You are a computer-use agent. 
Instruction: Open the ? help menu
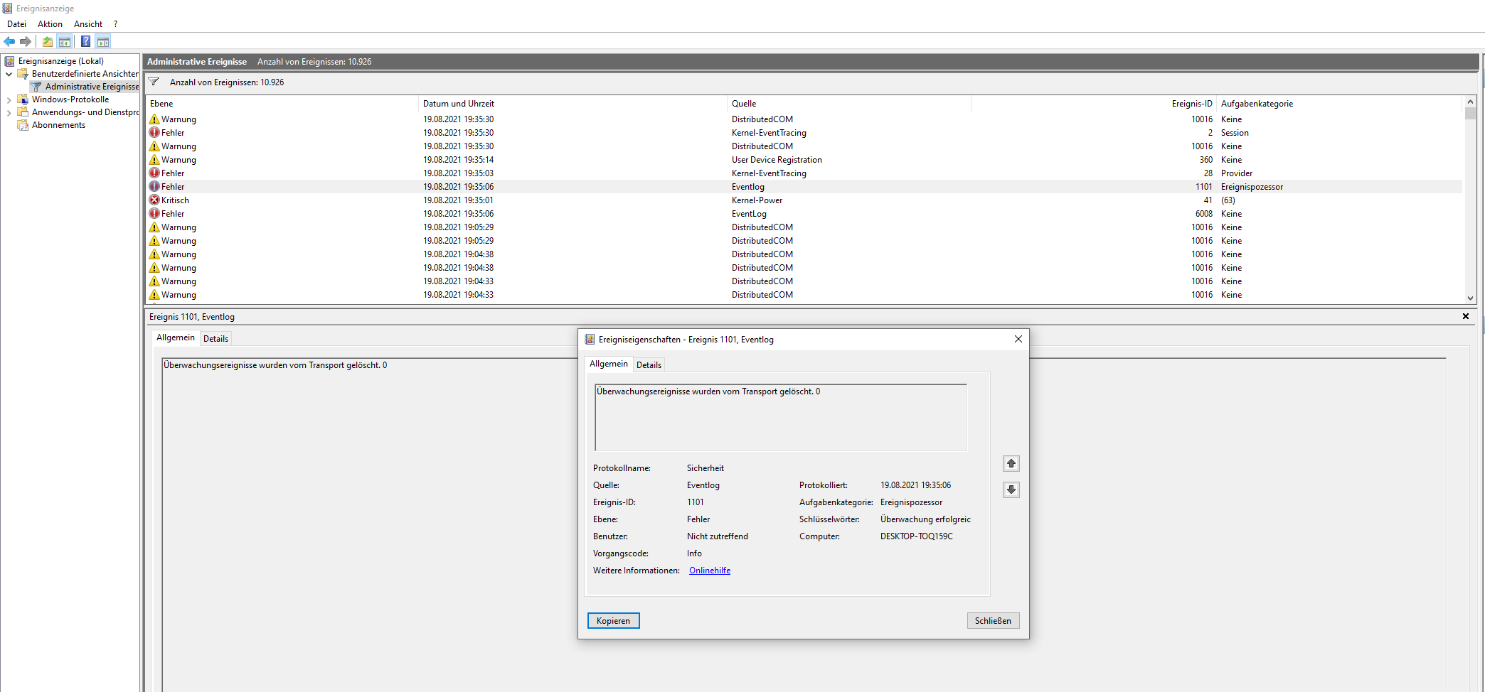point(115,24)
